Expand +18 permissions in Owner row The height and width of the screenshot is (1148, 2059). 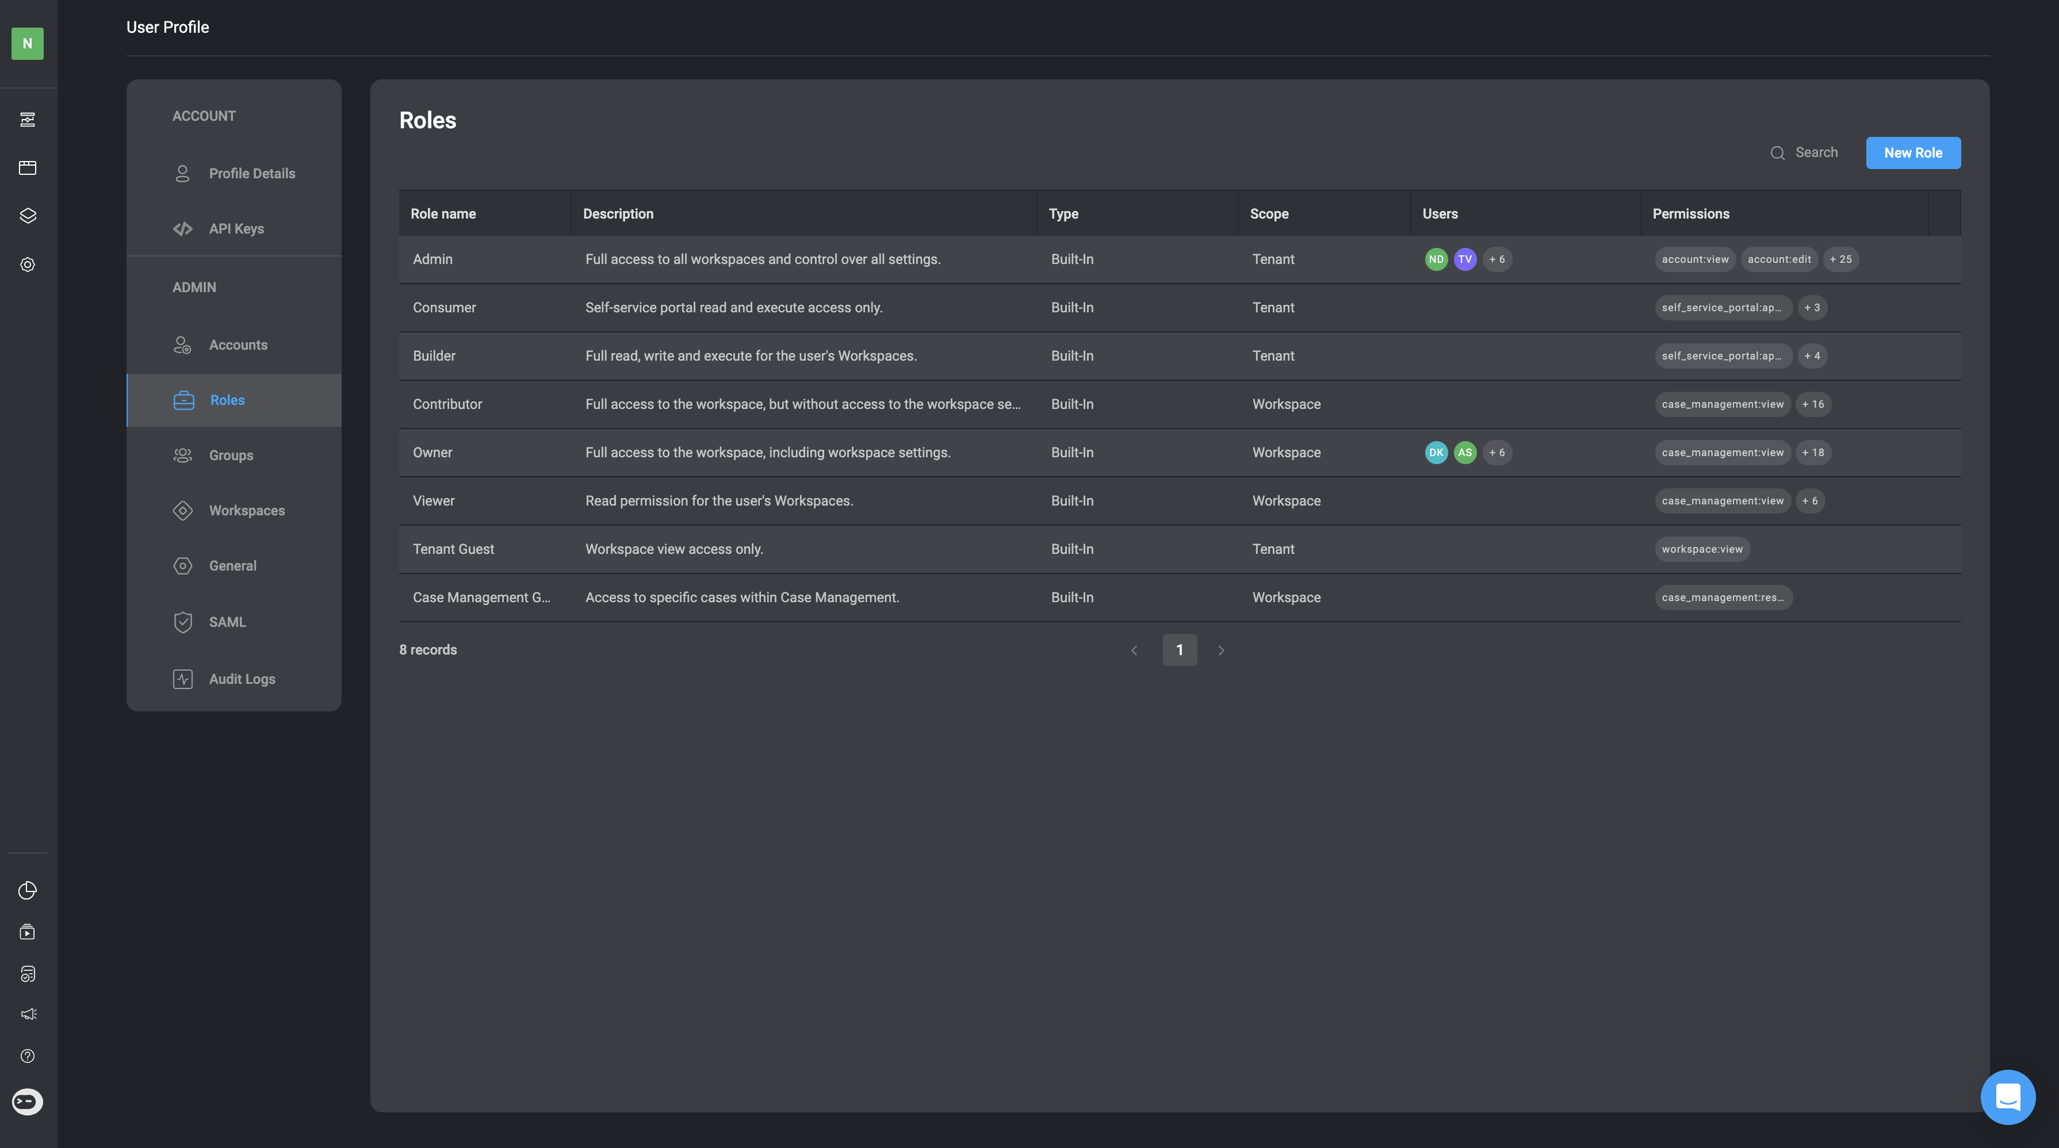(1812, 453)
